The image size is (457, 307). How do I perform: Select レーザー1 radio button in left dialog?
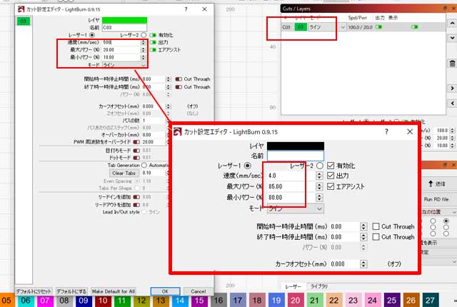pos(92,35)
